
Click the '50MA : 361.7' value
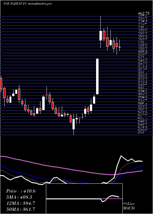pos(21,209)
